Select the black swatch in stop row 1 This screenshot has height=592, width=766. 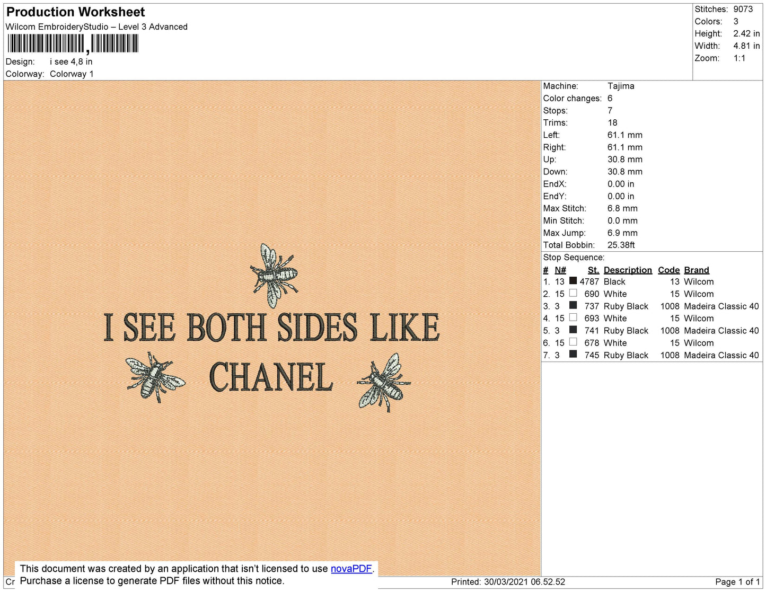click(x=573, y=281)
